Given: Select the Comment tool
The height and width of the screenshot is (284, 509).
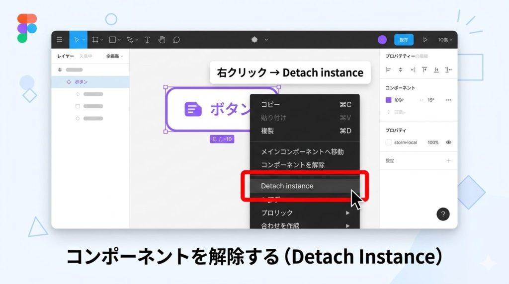Looking at the screenshot, I should click(x=176, y=40).
